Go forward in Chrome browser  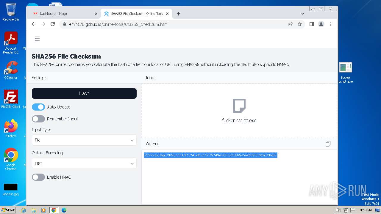pyautogui.click(x=43, y=24)
